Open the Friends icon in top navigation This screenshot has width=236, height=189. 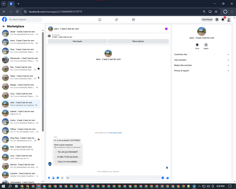pyautogui.click(x=117, y=19)
